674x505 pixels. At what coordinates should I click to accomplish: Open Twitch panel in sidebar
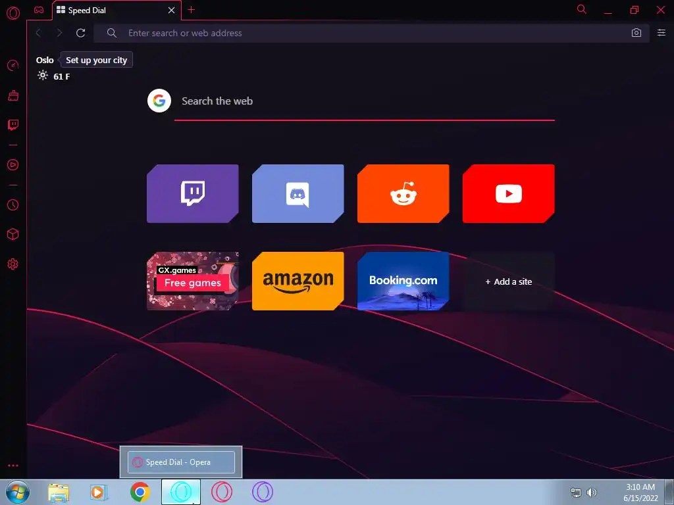click(x=13, y=125)
